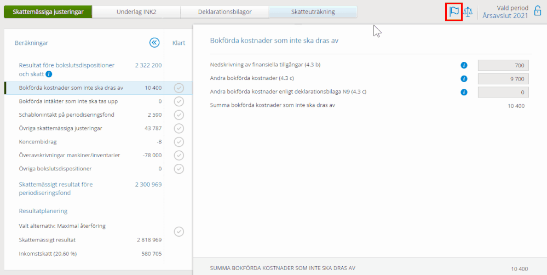Screen dimensions: 547x275
Task: Collapse the Beräkningar panel with double-chevron icon
Action: tap(154, 43)
